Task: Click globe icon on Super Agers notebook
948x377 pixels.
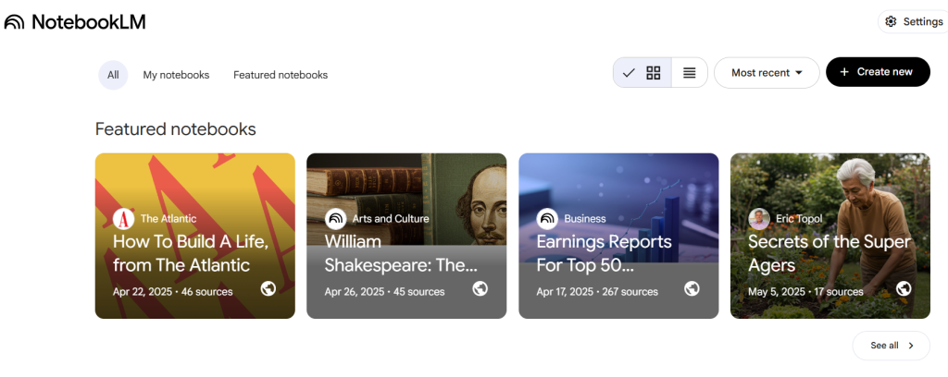Action: point(904,288)
